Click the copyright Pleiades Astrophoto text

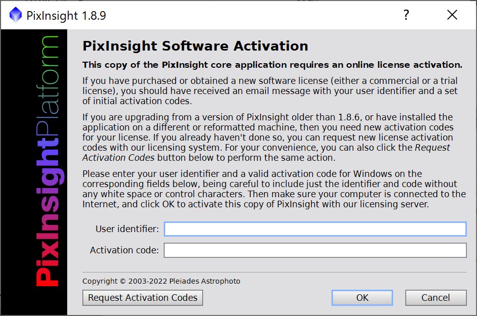tap(161, 281)
